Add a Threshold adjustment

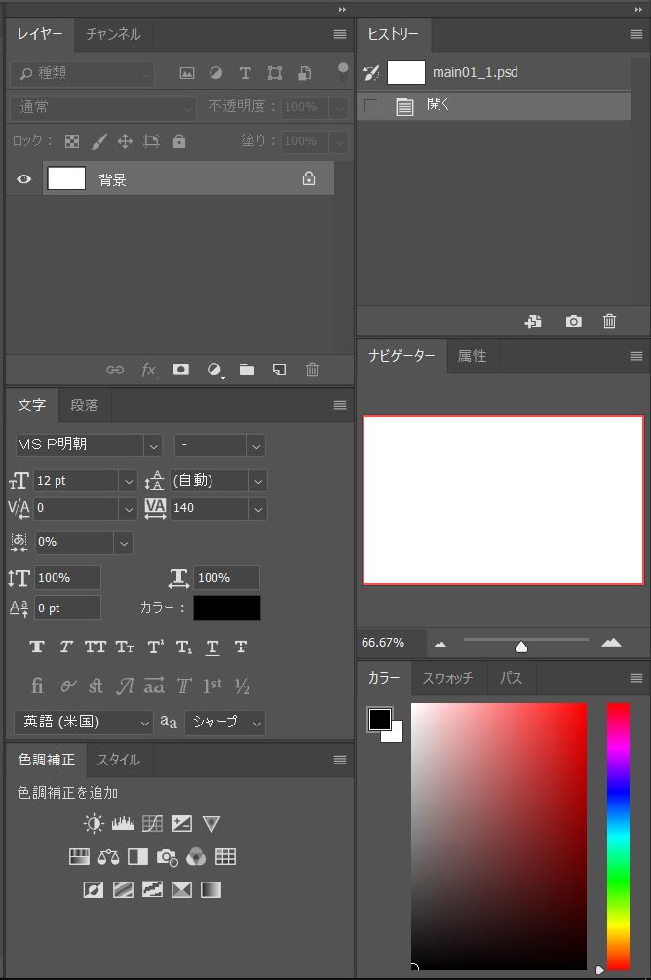tap(152, 889)
